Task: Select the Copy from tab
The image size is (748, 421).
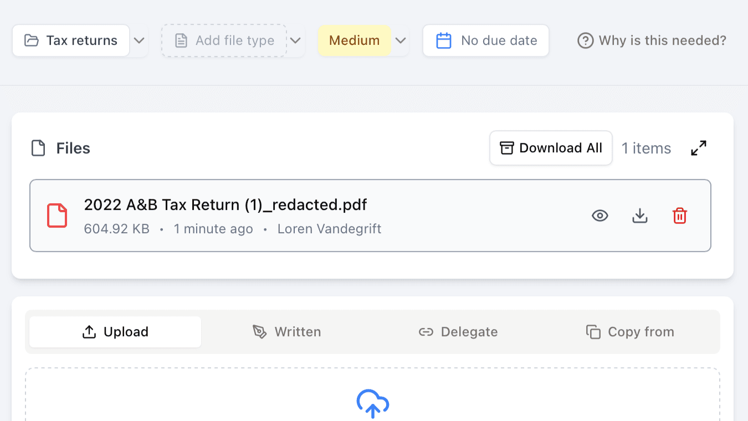Action: [630, 331]
